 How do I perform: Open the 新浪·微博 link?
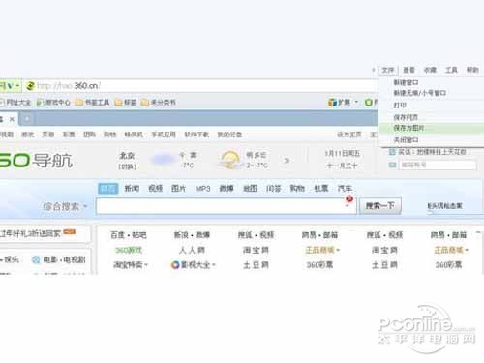pyautogui.click(x=192, y=235)
